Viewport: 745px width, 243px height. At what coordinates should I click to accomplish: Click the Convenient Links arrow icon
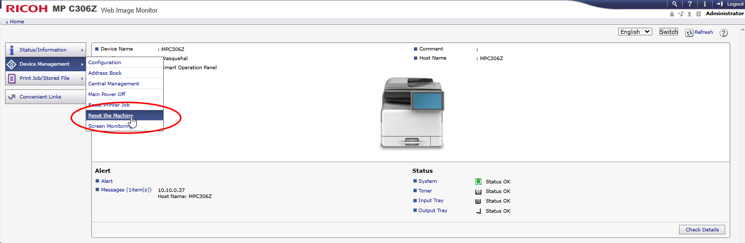(11, 96)
